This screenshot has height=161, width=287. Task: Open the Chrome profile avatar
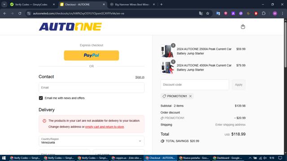pyautogui.click(x=275, y=13)
